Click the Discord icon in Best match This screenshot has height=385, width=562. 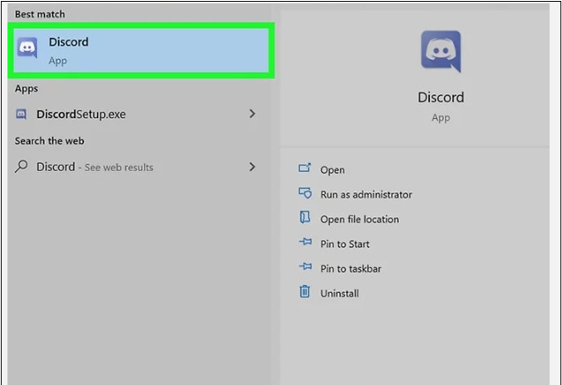click(27, 47)
